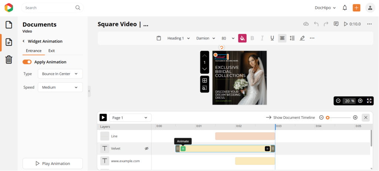This screenshot has width=379, height=171.
Task: Click Show Document Timeline
Action: click(x=291, y=118)
